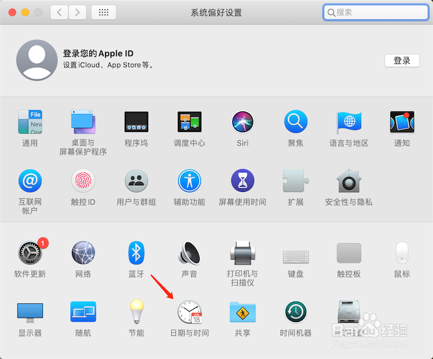Open the 鼠标 (Mouse) preferences
433x359 pixels.
pos(402,253)
